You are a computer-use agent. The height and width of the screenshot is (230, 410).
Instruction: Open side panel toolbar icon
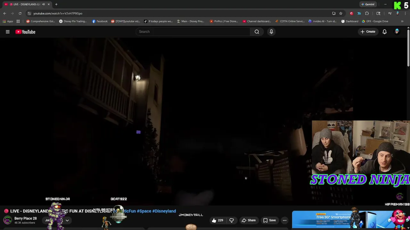378,13
